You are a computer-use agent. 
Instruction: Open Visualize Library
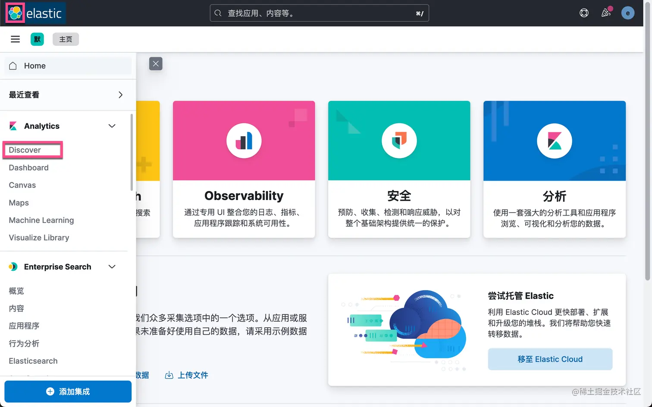(39, 238)
